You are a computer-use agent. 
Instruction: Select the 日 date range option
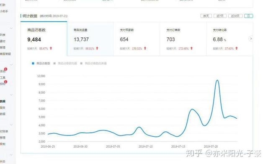[248, 16]
